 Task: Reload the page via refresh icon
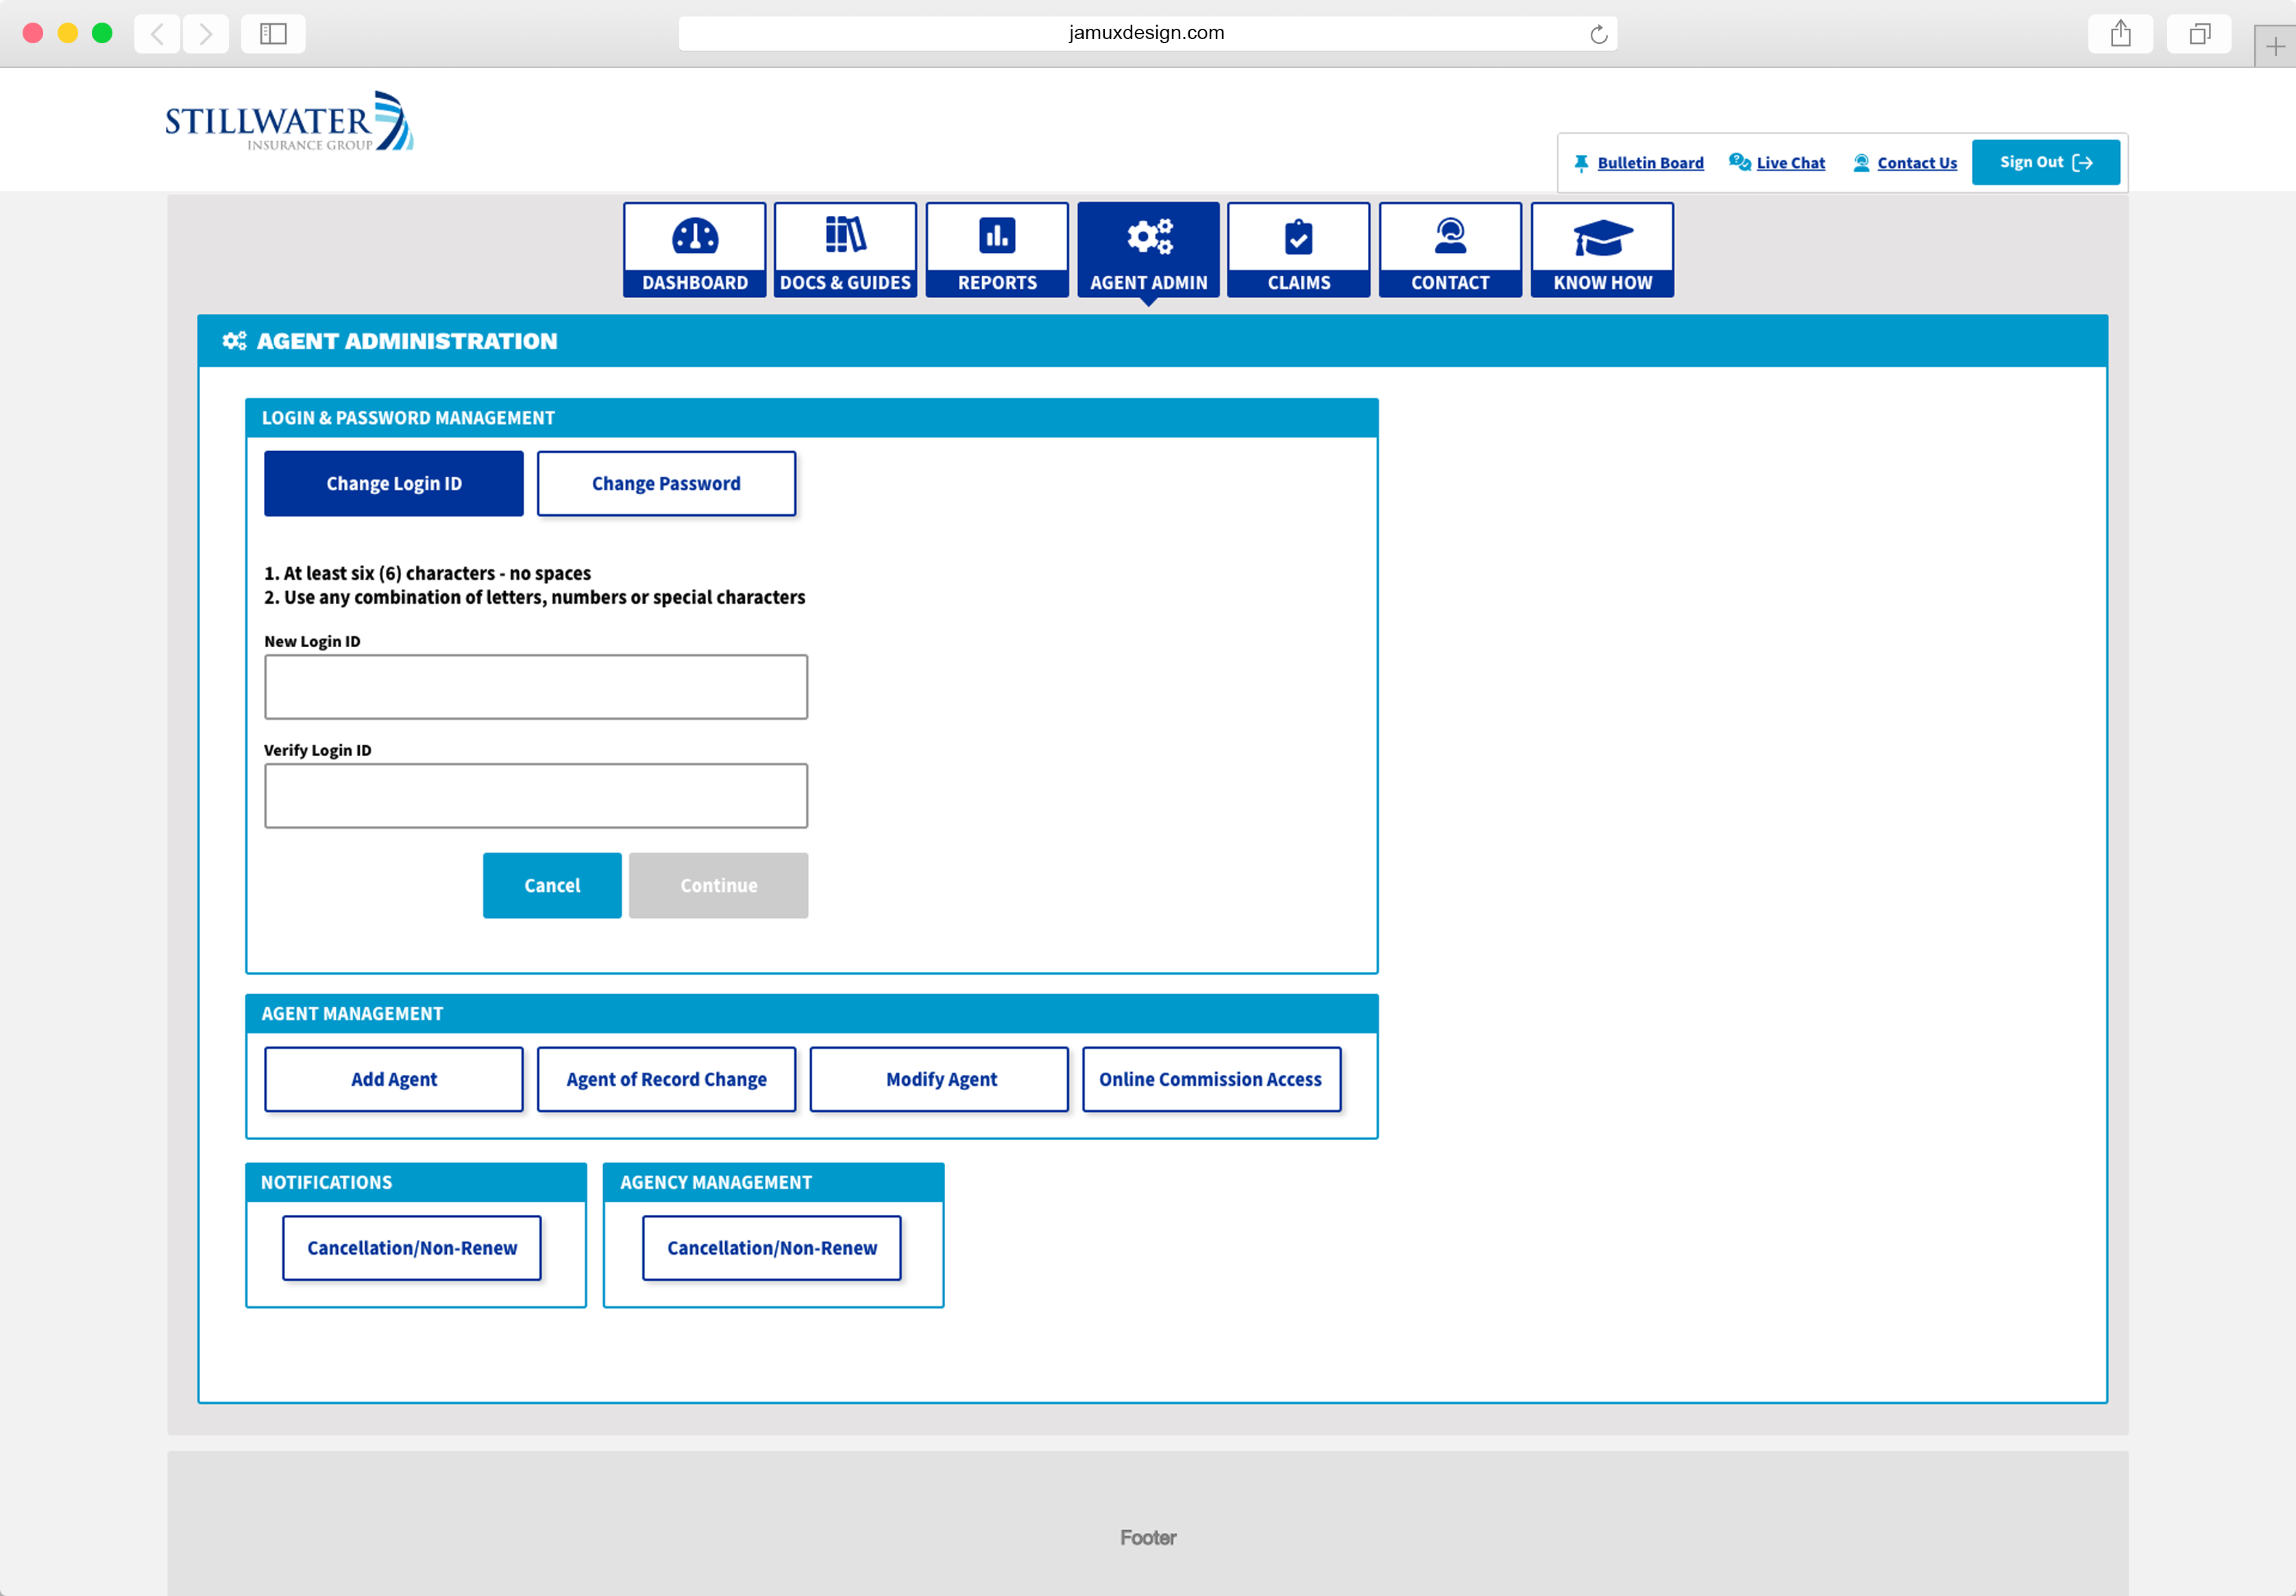pyautogui.click(x=1599, y=34)
